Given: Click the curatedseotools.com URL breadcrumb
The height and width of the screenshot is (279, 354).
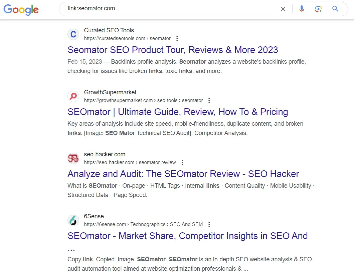Looking at the screenshot, I should click(127, 38).
